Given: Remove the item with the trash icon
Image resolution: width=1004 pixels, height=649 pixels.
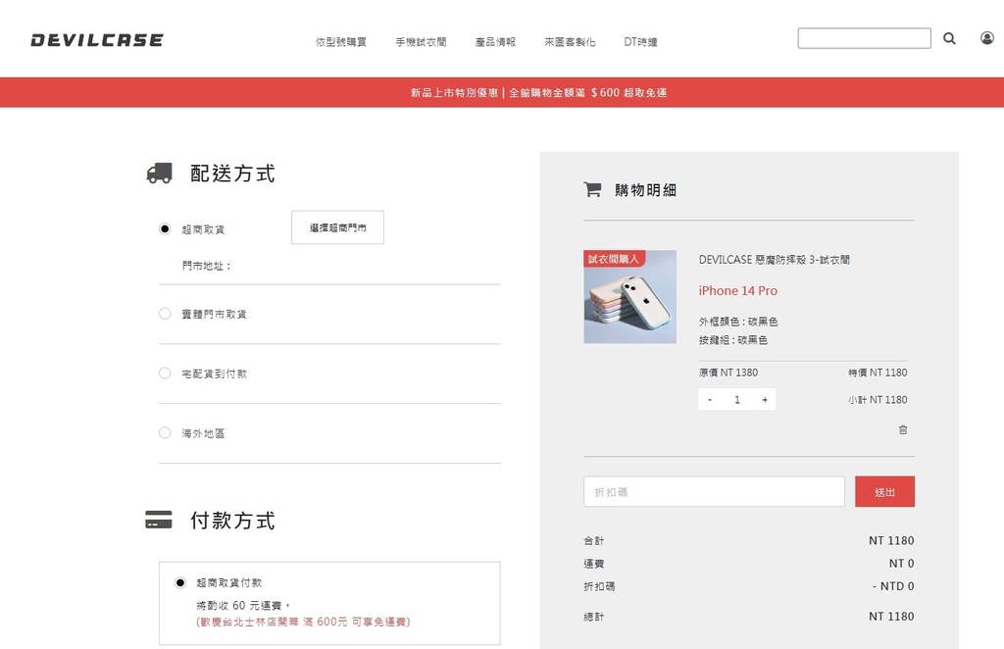Looking at the screenshot, I should tap(903, 429).
